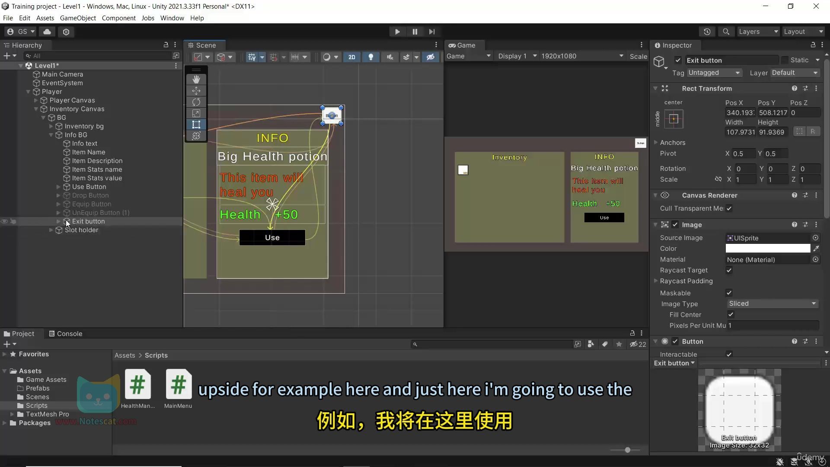Toggle scene lighting bulb

(x=371, y=57)
